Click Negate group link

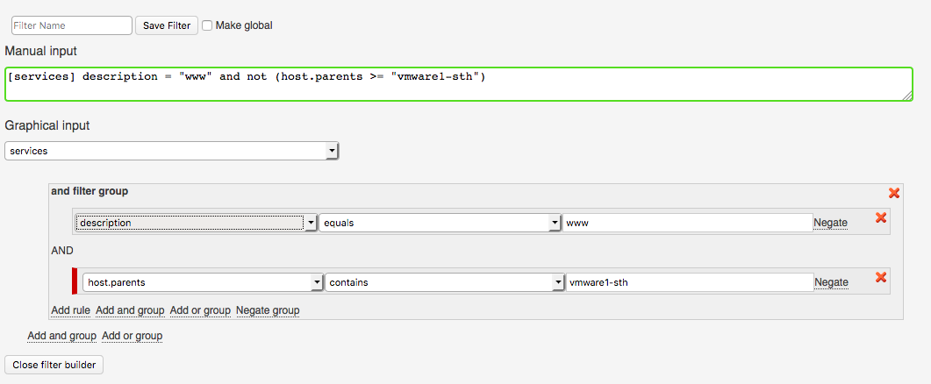(268, 310)
